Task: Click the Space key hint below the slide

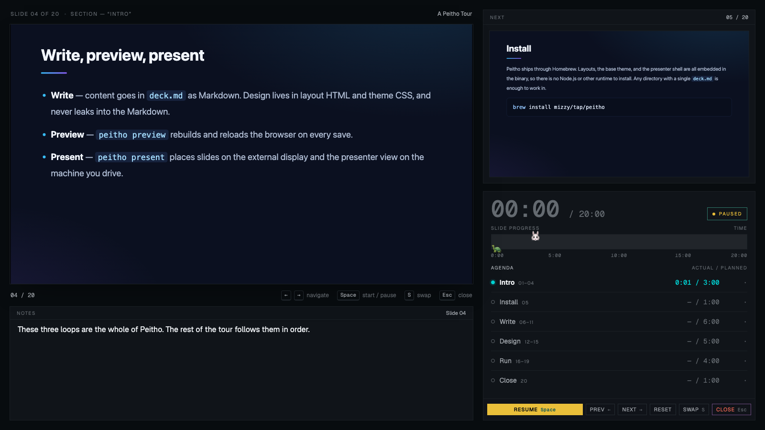Action: click(348, 295)
